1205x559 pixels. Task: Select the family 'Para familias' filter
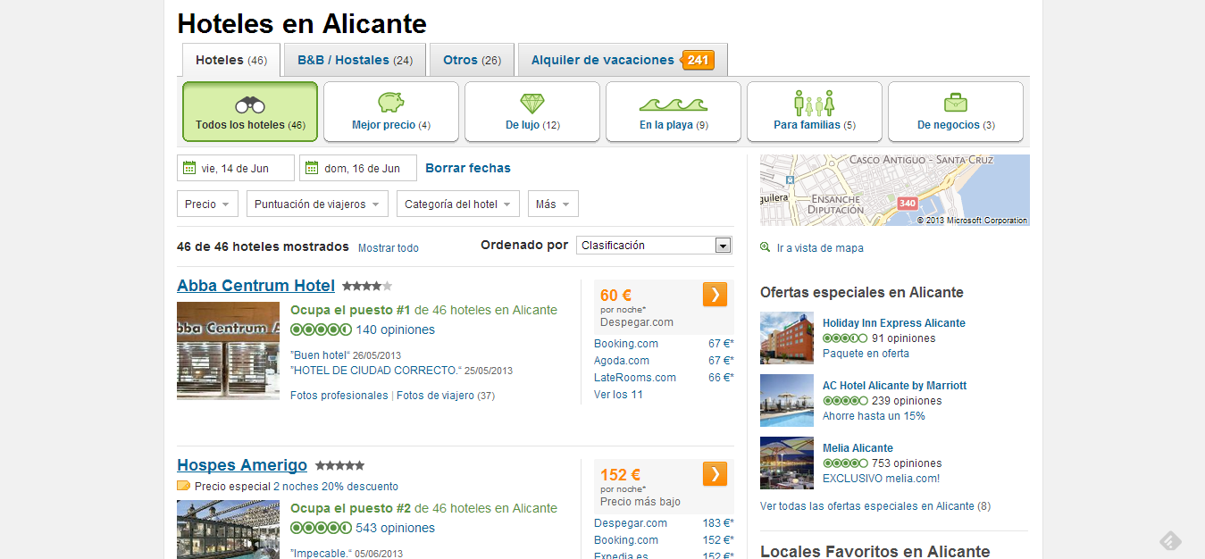pos(815,112)
